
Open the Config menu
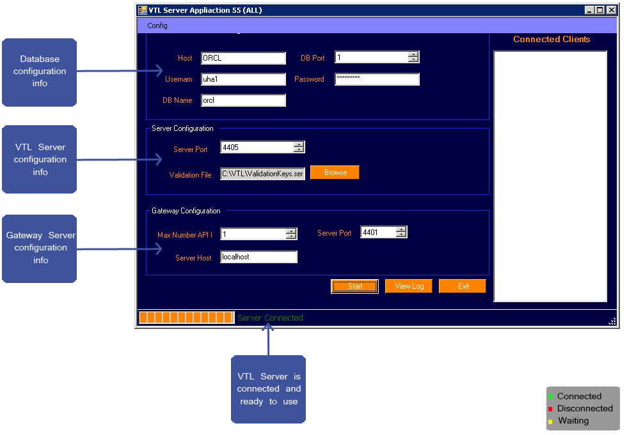tap(157, 26)
